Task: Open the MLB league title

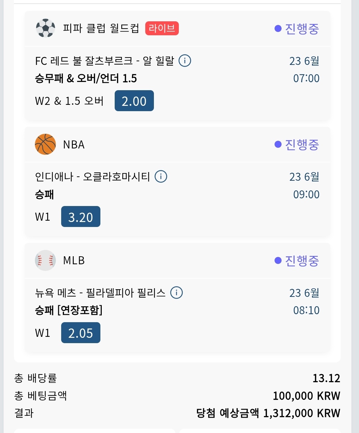Action: [74, 261]
